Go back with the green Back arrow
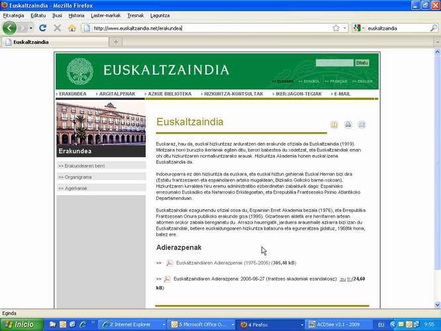Viewport: 441px width, 331px height. click(9, 28)
